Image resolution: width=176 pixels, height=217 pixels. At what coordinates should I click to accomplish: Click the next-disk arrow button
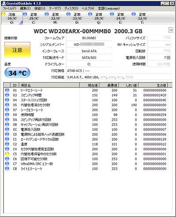tap(171, 30)
